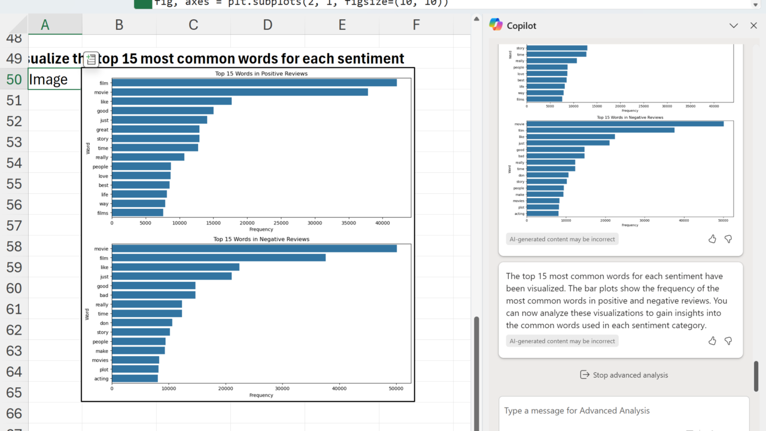This screenshot has width=766, height=431.
Task: Click the worksheet vertical scrollbar thumb
Action: [477, 373]
